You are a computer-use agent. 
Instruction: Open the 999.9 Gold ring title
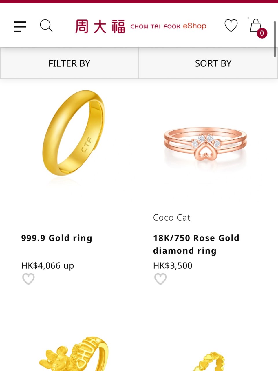[x=57, y=238]
